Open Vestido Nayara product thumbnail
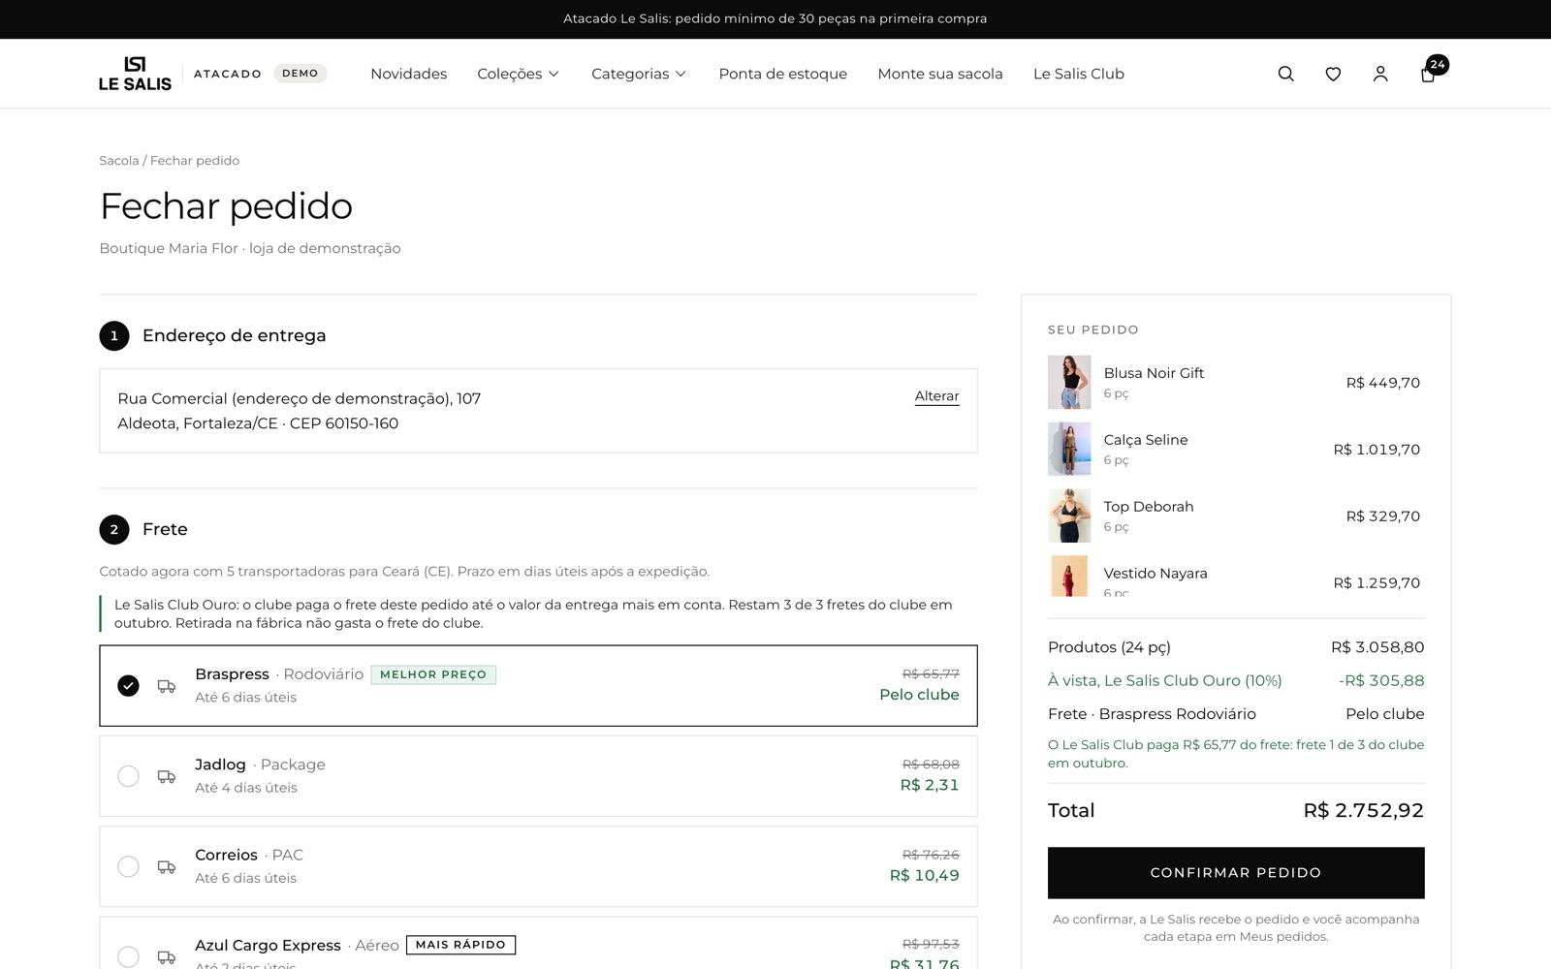Viewport: 1551px width, 969px height. click(x=1069, y=576)
